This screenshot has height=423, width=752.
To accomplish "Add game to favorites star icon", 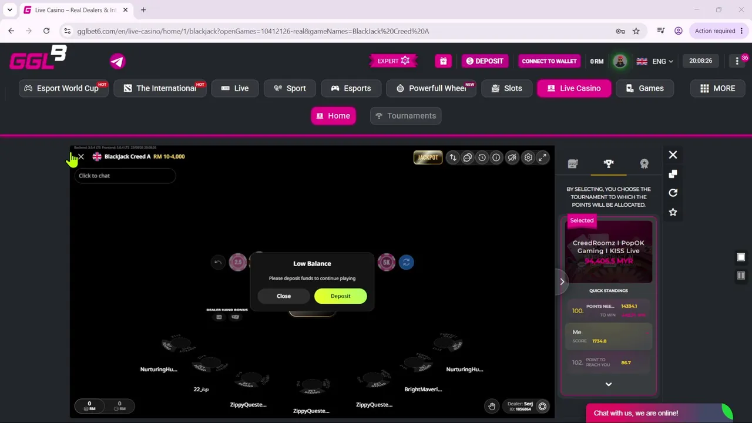I will [x=673, y=212].
